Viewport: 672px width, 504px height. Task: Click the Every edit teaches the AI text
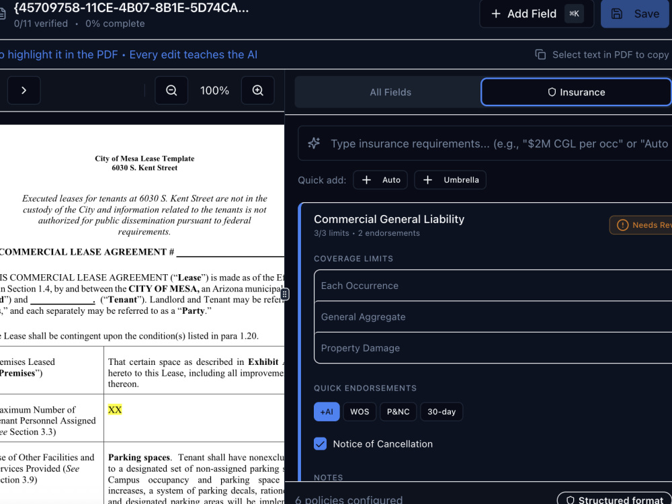tap(194, 54)
